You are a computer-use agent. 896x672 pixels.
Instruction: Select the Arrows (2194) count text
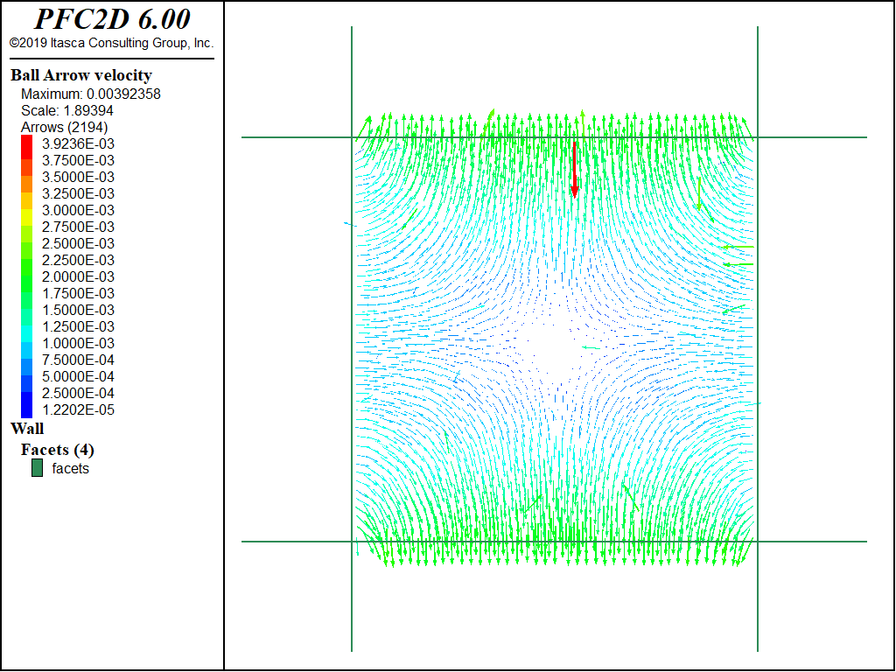65,127
